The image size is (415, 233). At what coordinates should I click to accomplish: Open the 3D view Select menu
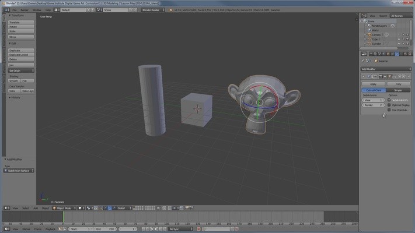pos(26,208)
